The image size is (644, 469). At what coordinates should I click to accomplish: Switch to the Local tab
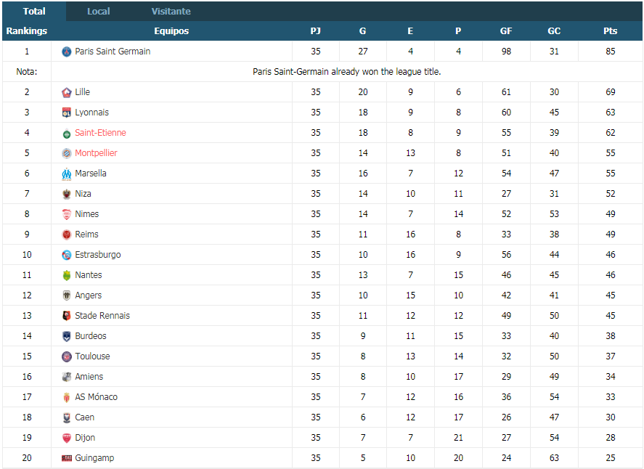click(x=99, y=11)
